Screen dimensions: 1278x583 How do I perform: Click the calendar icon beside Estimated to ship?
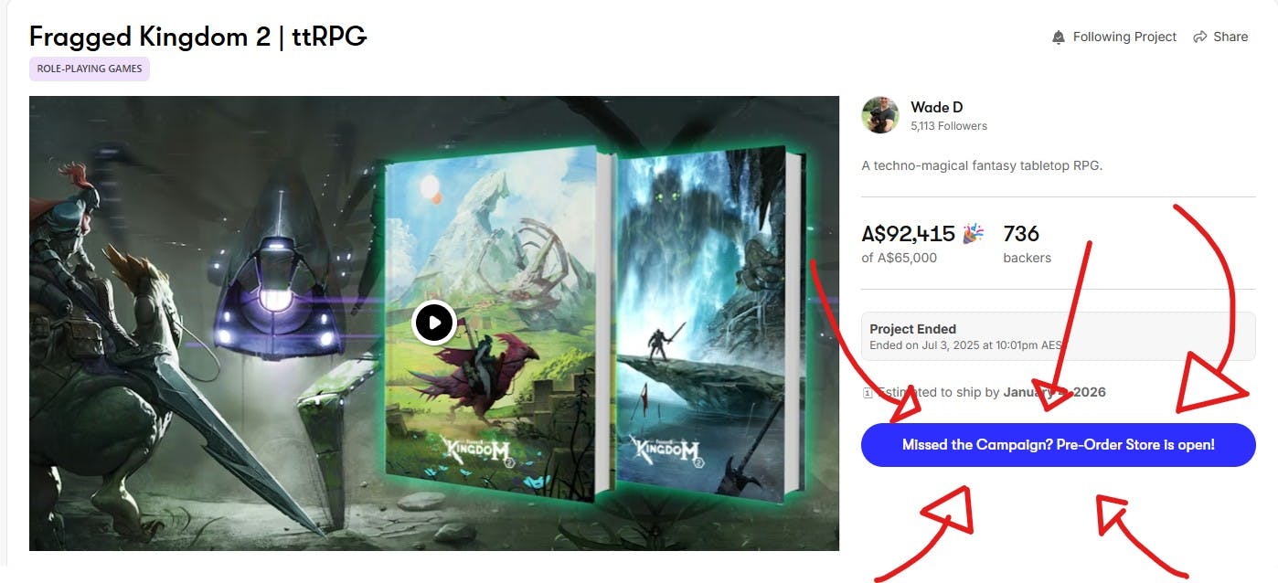867,393
